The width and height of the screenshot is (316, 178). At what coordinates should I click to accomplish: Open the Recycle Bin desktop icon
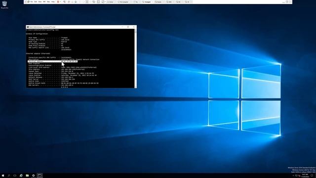click(x=4, y=4)
